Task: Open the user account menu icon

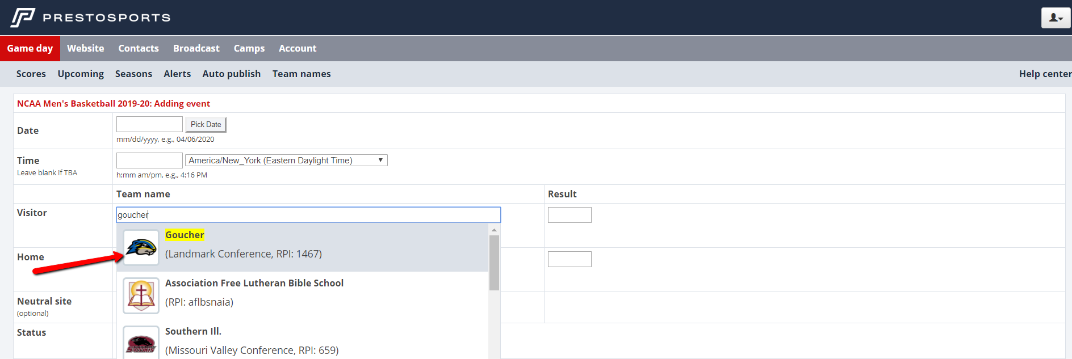Action: pyautogui.click(x=1056, y=18)
